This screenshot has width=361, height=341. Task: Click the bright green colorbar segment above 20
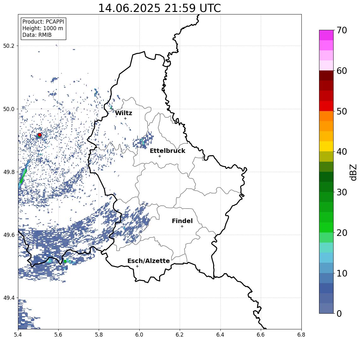pos(326,227)
